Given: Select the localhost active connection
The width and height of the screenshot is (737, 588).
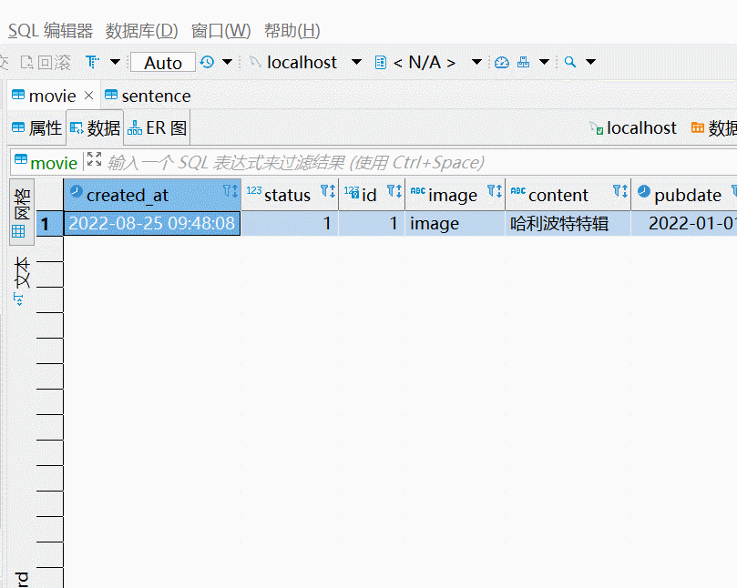Looking at the screenshot, I should [x=293, y=62].
